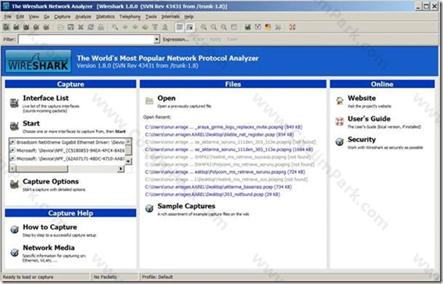443x284 pixels.
Task: Click interface list scroll-up arrow
Action: (x=128, y=141)
